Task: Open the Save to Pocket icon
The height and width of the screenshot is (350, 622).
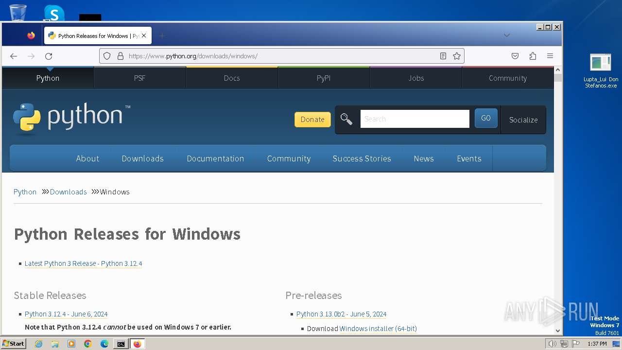Action: (x=515, y=56)
